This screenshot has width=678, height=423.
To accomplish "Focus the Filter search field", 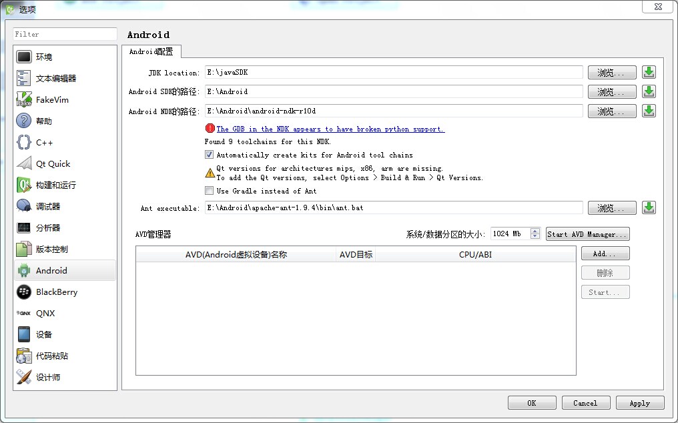I will pos(65,34).
